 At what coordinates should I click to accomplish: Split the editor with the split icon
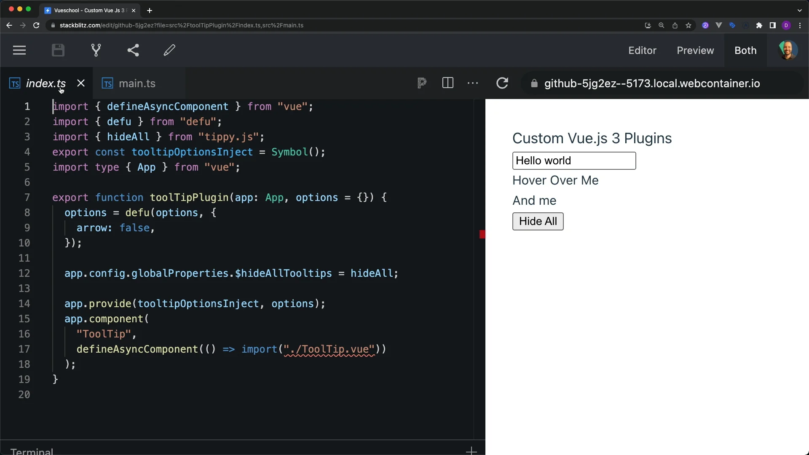pyautogui.click(x=447, y=83)
